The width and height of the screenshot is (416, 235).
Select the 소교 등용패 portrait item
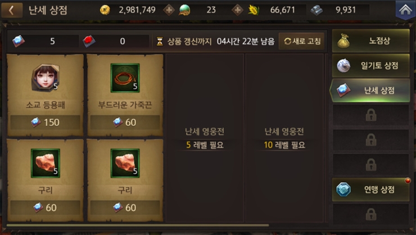46,78
